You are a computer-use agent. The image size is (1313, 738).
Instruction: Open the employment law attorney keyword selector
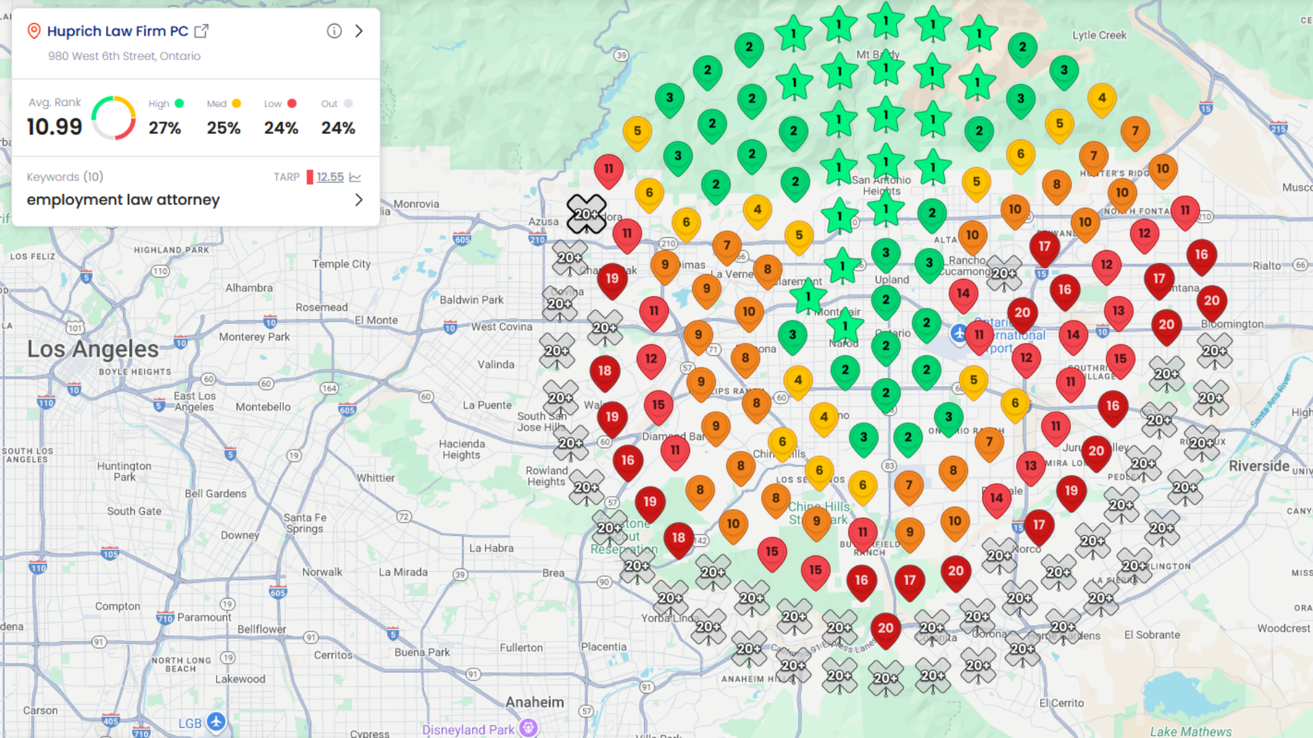123,200
